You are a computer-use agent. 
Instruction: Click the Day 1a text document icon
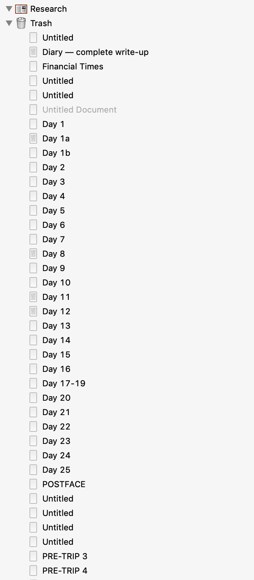click(x=33, y=138)
